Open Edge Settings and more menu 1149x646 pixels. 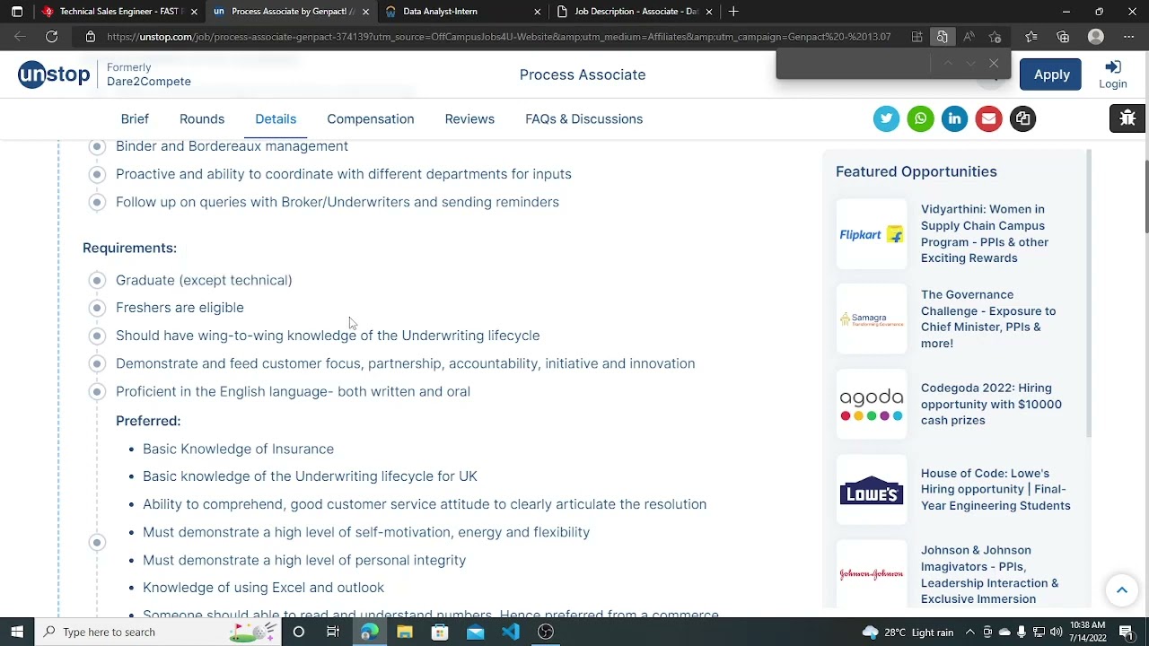pos(1128,37)
